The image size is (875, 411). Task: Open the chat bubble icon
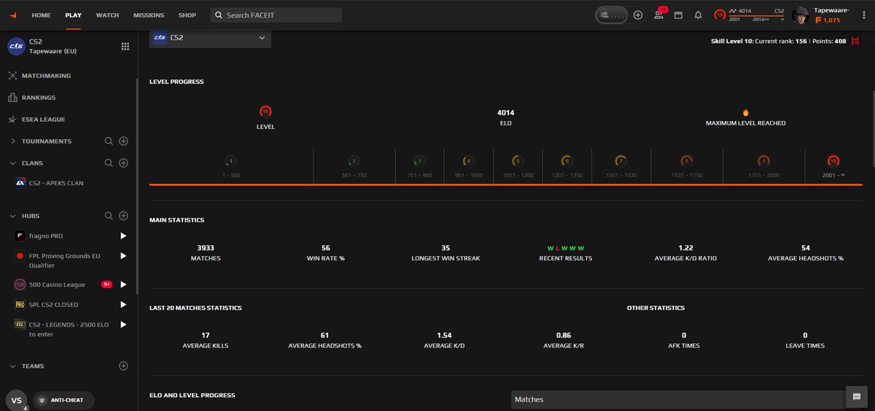857,396
